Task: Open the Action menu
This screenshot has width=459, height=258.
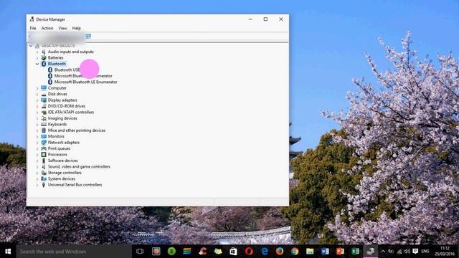Action: point(47,28)
